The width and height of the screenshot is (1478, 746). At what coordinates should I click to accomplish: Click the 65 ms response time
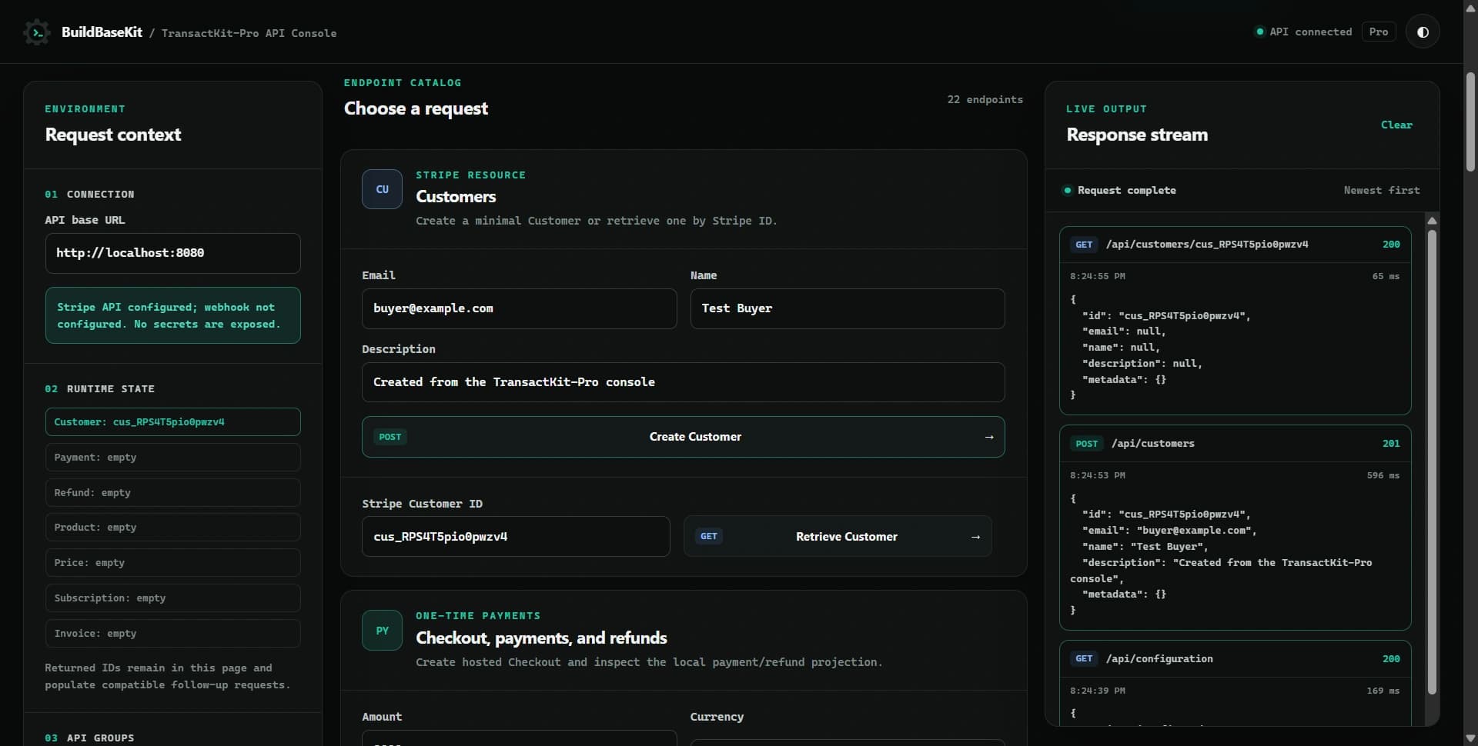point(1386,277)
